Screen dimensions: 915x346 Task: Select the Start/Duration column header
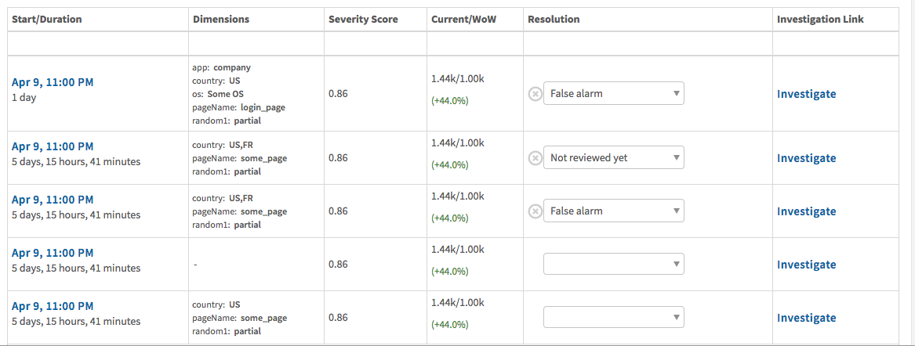click(47, 20)
